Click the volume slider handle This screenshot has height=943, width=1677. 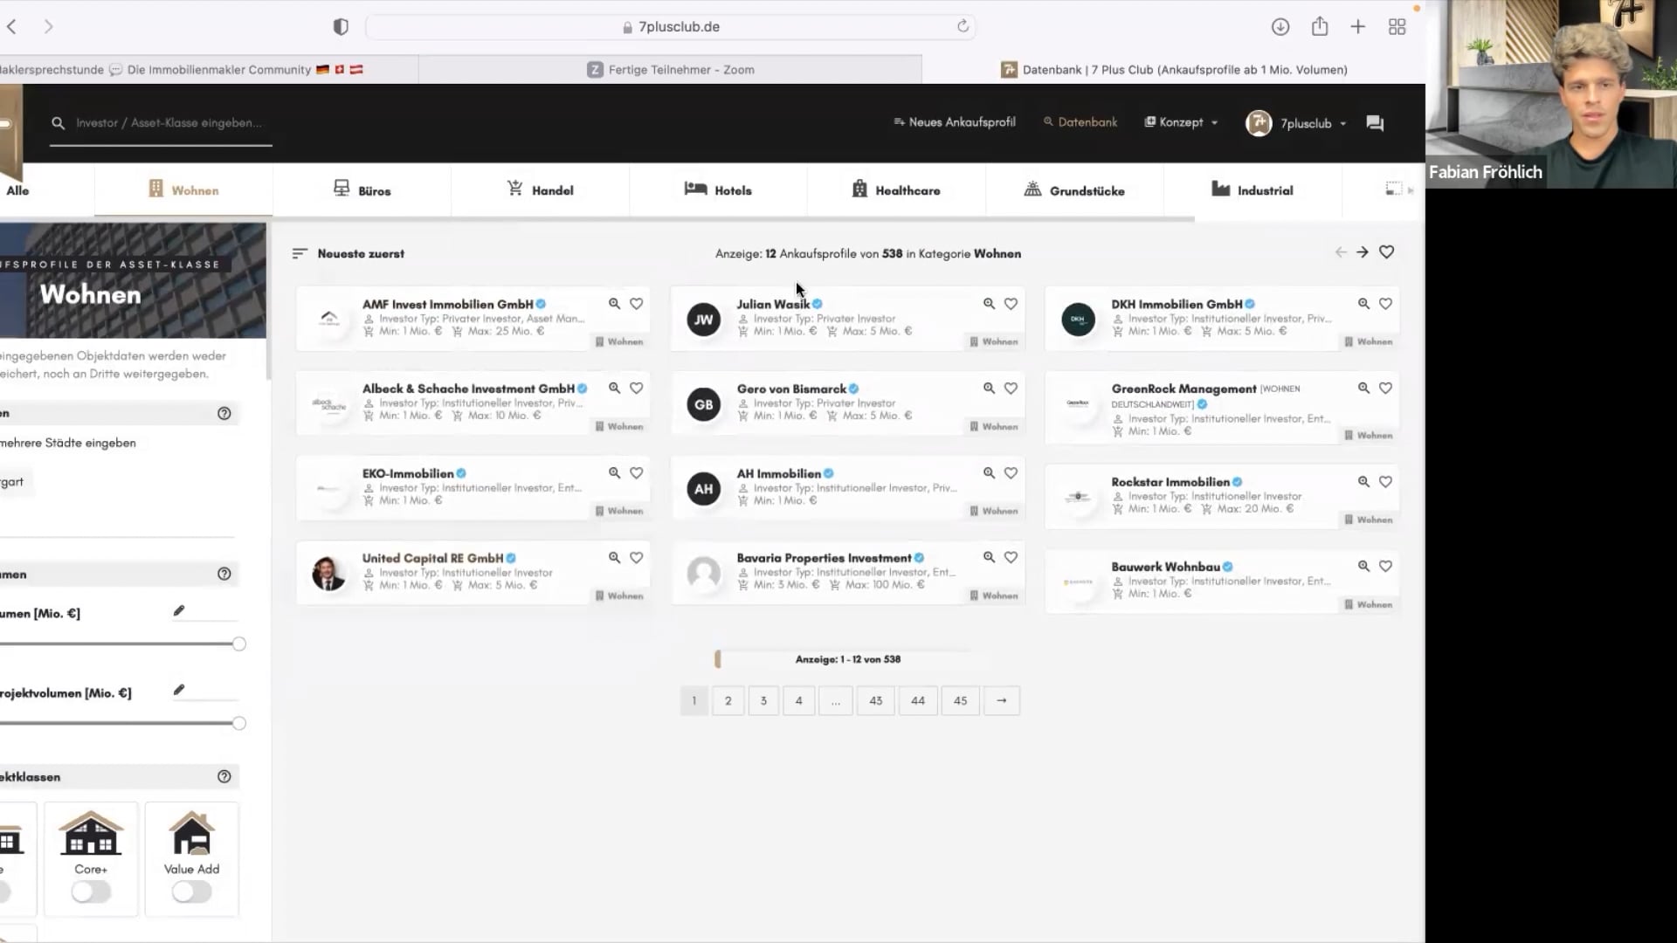(x=238, y=644)
